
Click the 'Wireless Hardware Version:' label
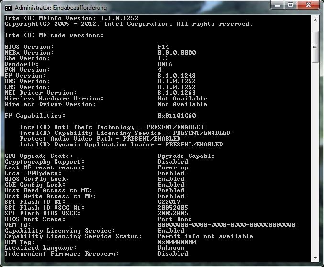[x=54, y=99]
